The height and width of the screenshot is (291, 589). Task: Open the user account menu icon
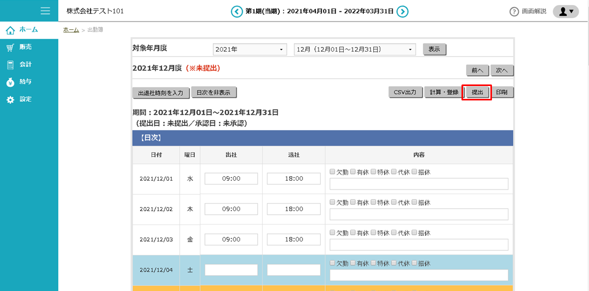[x=566, y=11]
